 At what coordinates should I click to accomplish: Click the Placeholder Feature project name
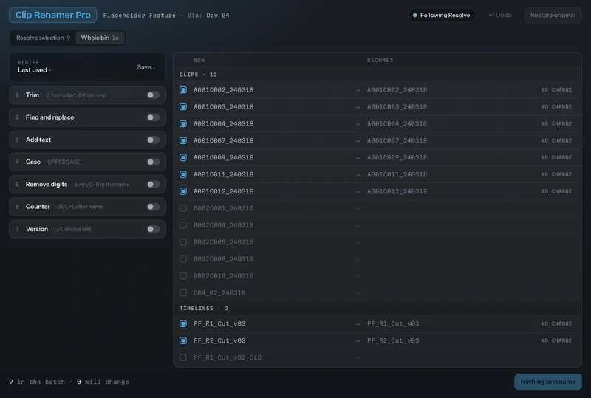(140, 16)
